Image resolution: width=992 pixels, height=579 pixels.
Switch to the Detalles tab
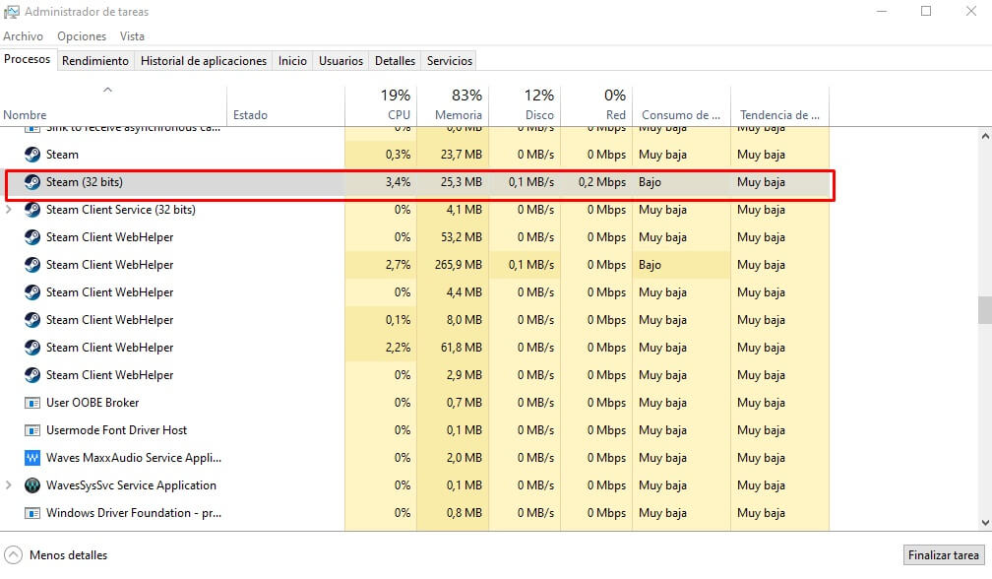pos(396,61)
